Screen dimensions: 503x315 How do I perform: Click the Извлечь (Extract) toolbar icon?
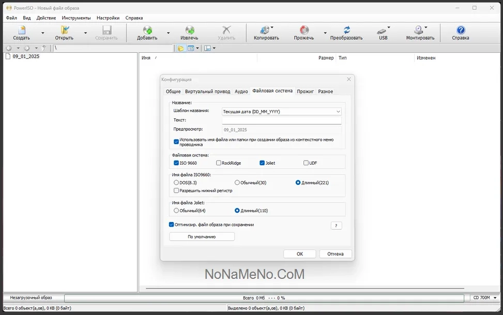tap(189, 30)
